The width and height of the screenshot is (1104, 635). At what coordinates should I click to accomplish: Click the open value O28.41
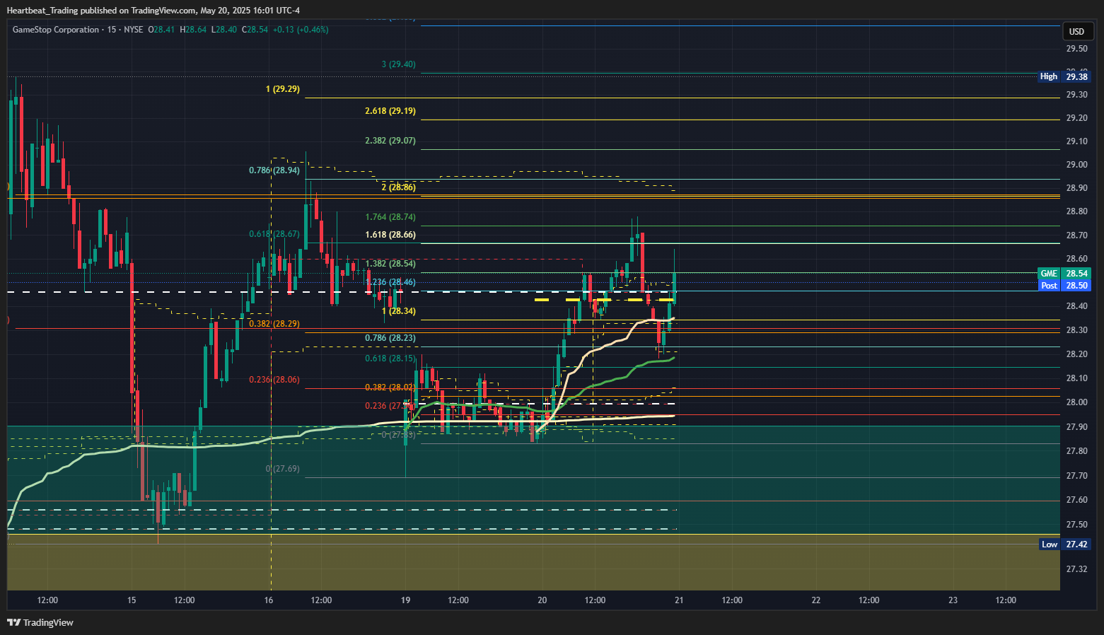coord(161,30)
